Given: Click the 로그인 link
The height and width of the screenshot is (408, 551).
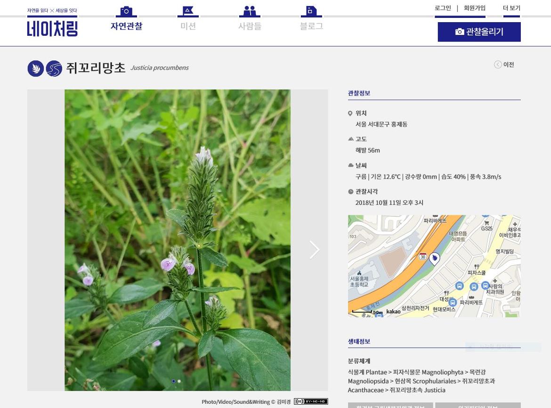Looking at the screenshot, I should 442,8.
